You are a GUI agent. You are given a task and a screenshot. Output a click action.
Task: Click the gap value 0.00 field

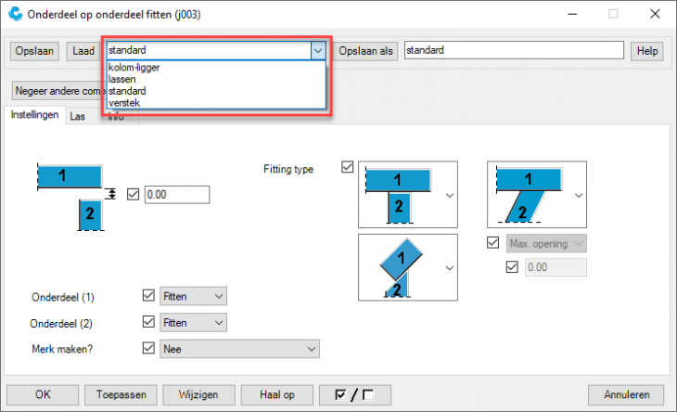[177, 194]
